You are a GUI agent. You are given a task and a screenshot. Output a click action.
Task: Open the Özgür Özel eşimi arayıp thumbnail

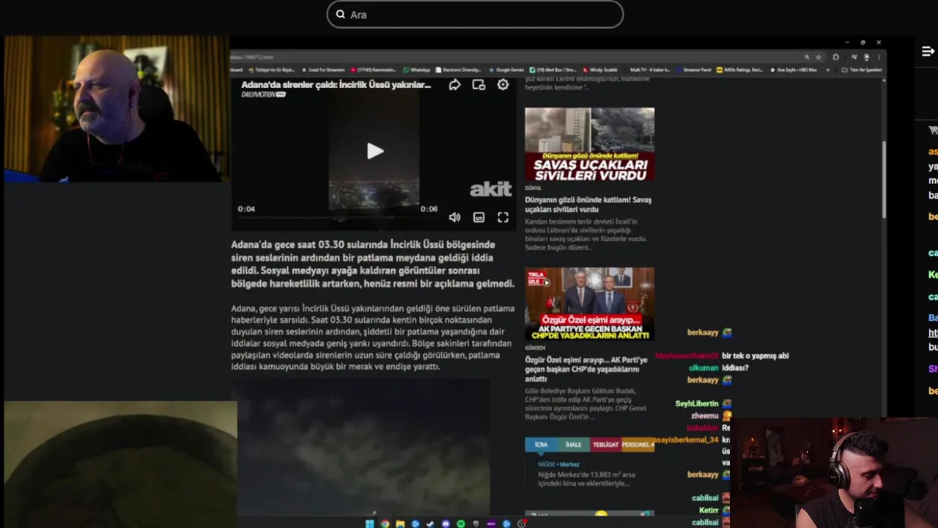[x=589, y=304]
